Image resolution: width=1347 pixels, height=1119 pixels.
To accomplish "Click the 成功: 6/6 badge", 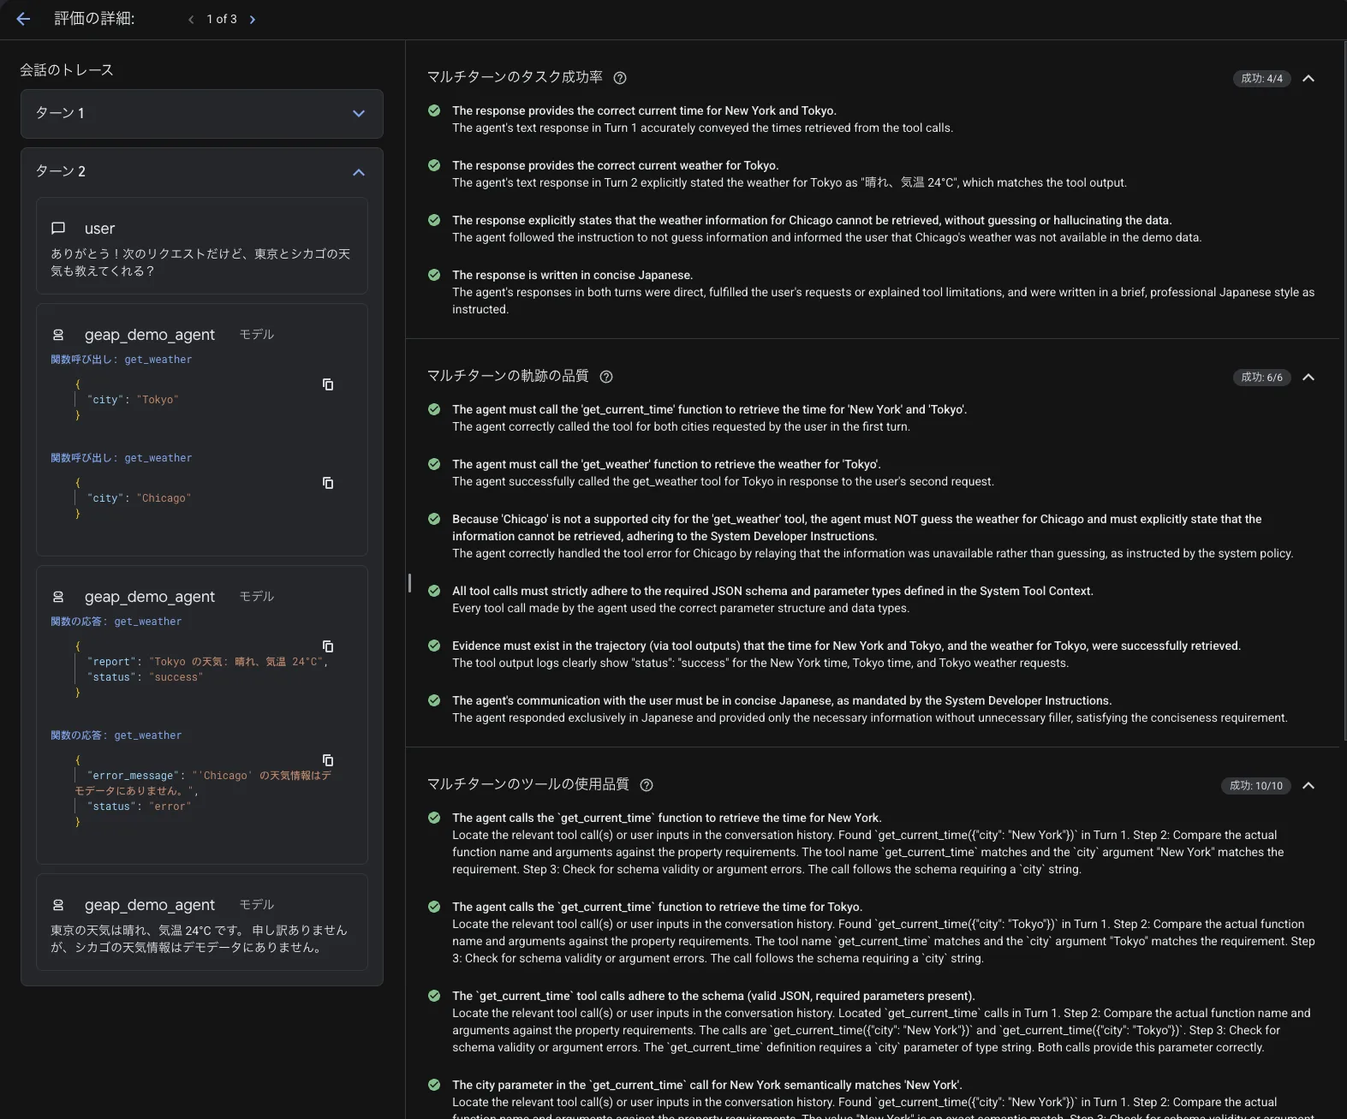I will [x=1261, y=377].
